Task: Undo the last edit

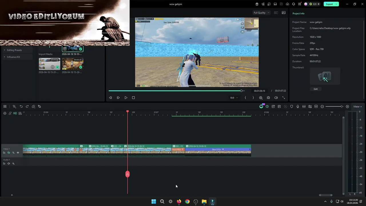Action: coord(21,106)
